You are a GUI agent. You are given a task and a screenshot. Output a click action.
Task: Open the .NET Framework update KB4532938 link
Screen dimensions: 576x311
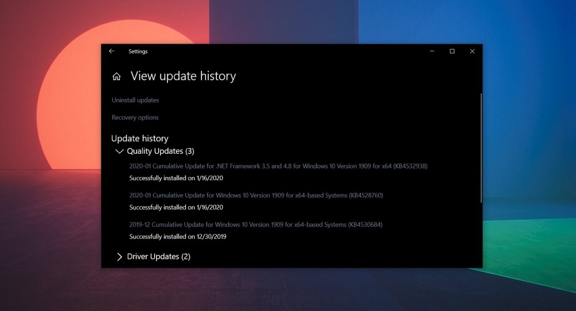tap(278, 166)
